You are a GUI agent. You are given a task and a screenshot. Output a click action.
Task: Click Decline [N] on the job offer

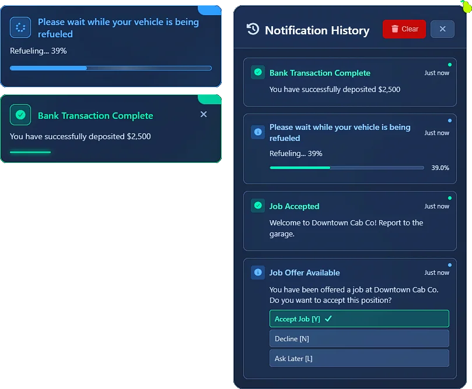359,338
